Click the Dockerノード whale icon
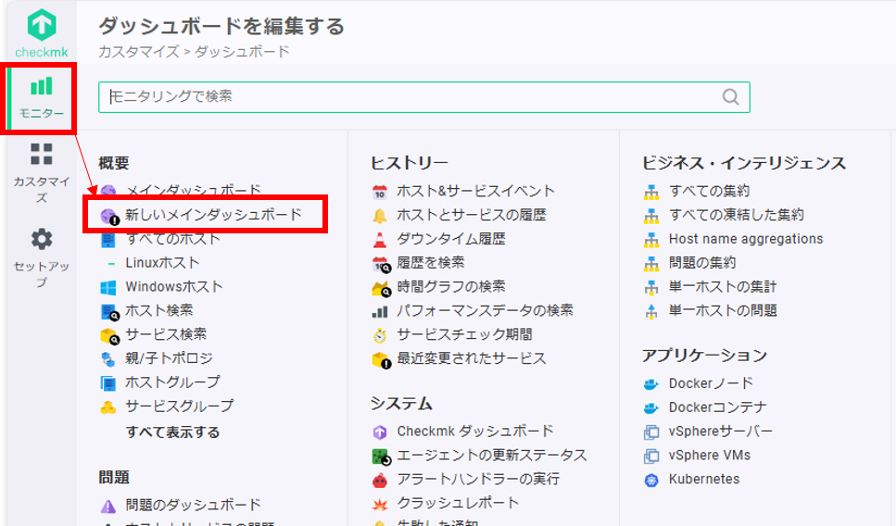This screenshot has height=526, width=896. (x=651, y=384)
